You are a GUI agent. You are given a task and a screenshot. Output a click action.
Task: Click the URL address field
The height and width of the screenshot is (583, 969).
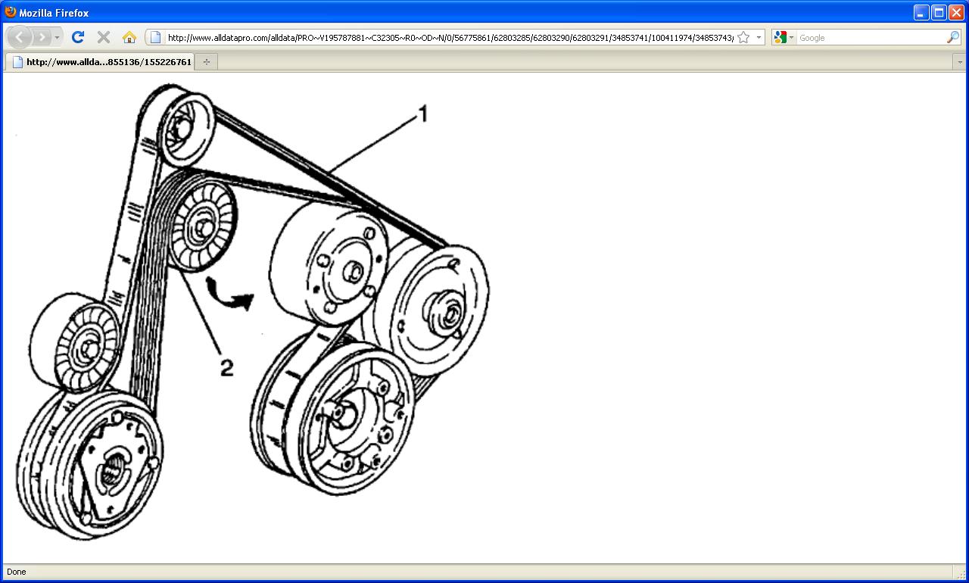pyautogui.click(x=450, y=37)
